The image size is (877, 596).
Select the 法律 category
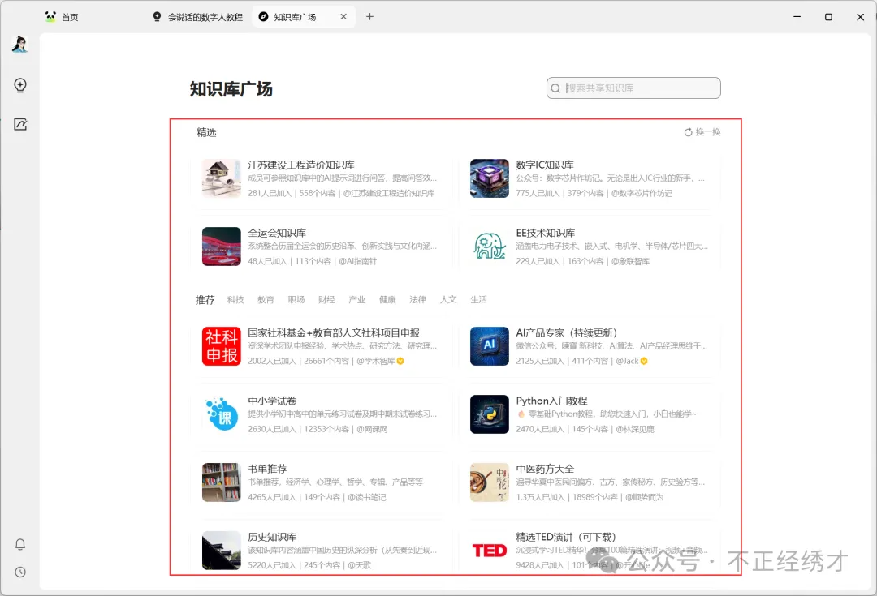(x=418, y=300)
